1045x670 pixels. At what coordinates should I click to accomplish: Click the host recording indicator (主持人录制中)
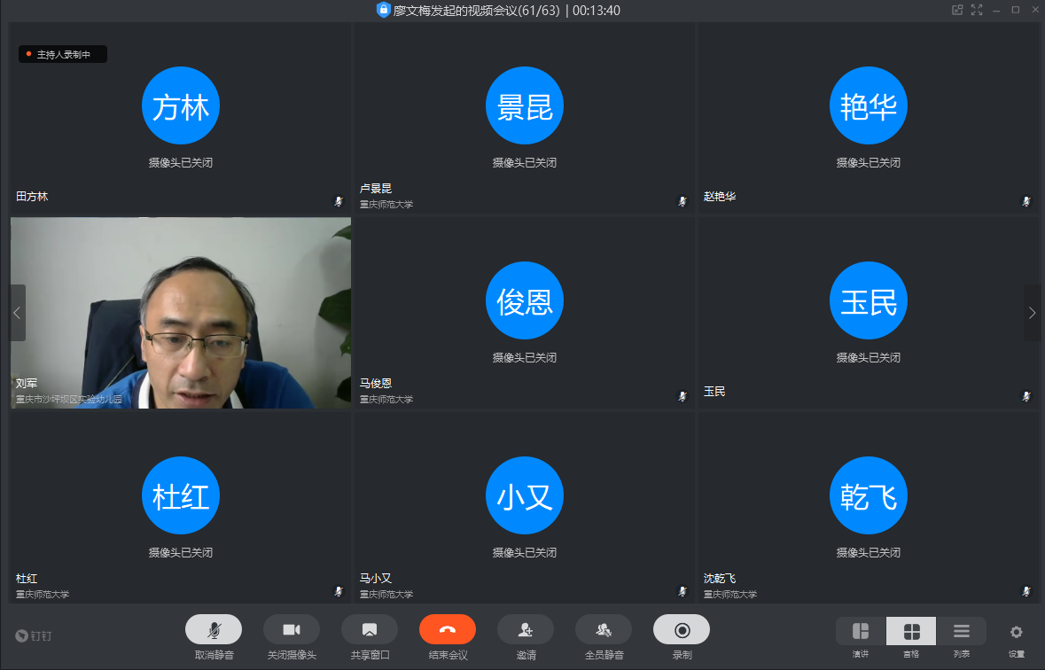63,54
